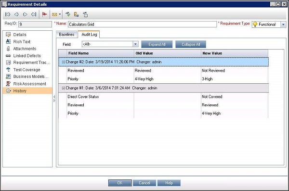
Task: Click the spell check icon
Action: 68,14
